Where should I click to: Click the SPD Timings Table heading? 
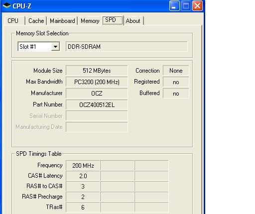point(39,154)
